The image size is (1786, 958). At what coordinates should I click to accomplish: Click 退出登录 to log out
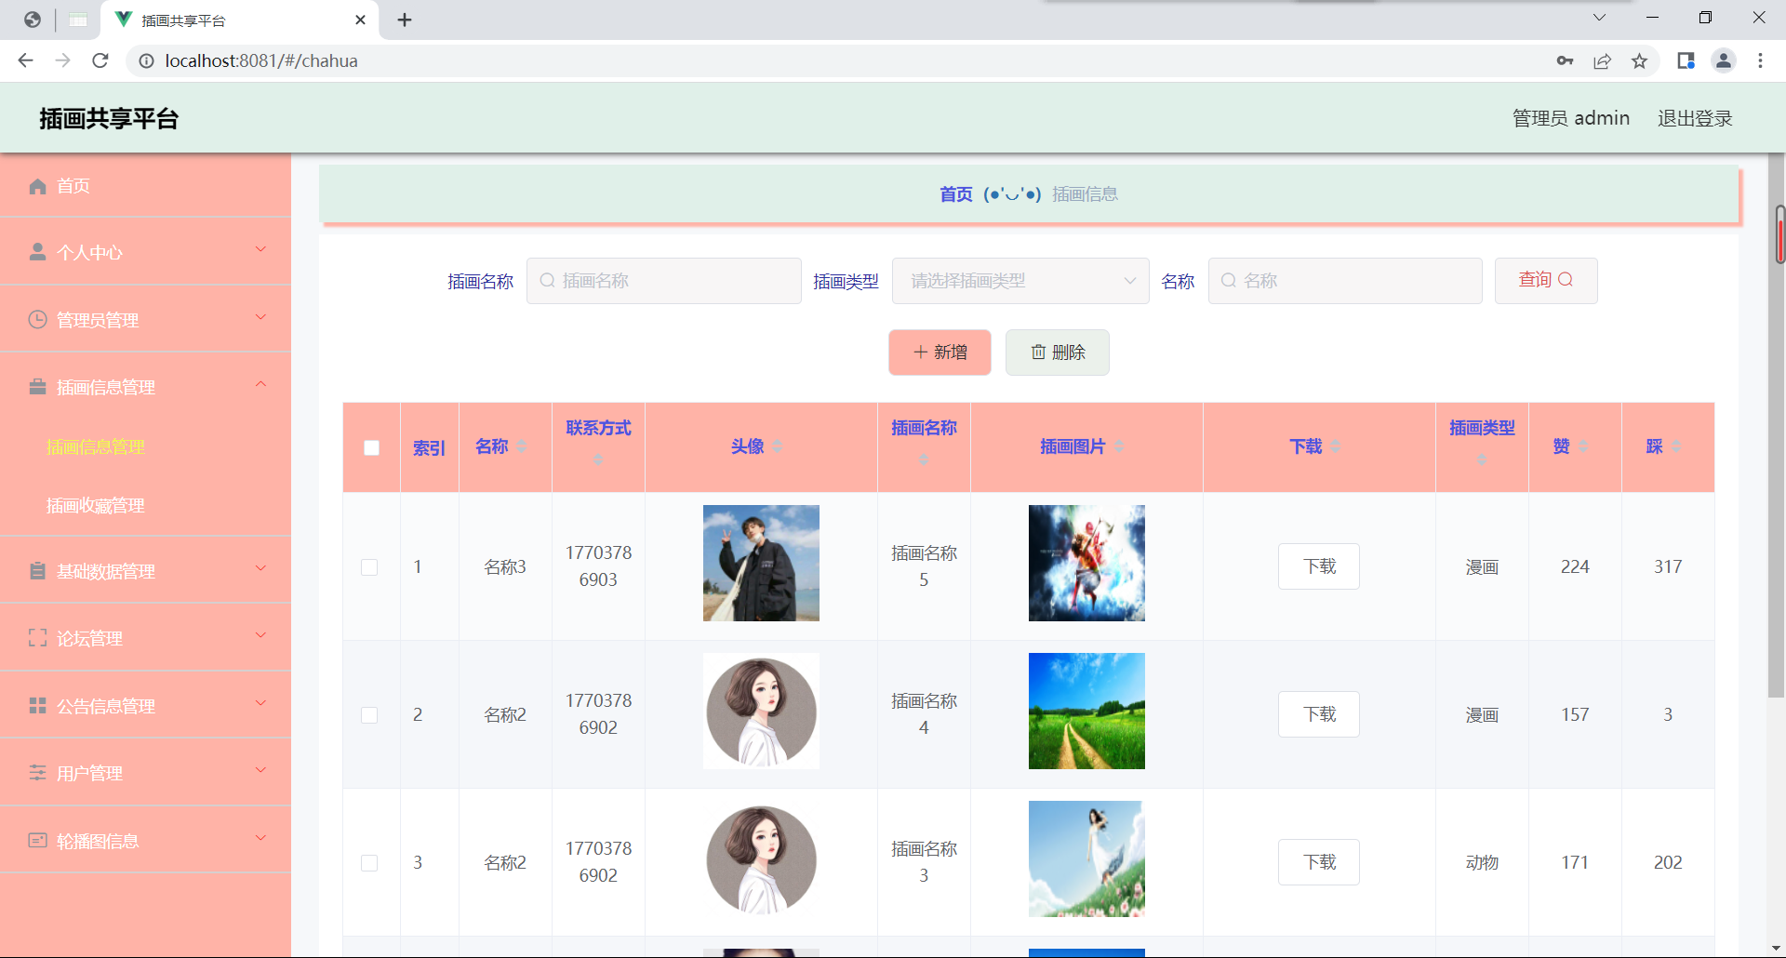1695,118
